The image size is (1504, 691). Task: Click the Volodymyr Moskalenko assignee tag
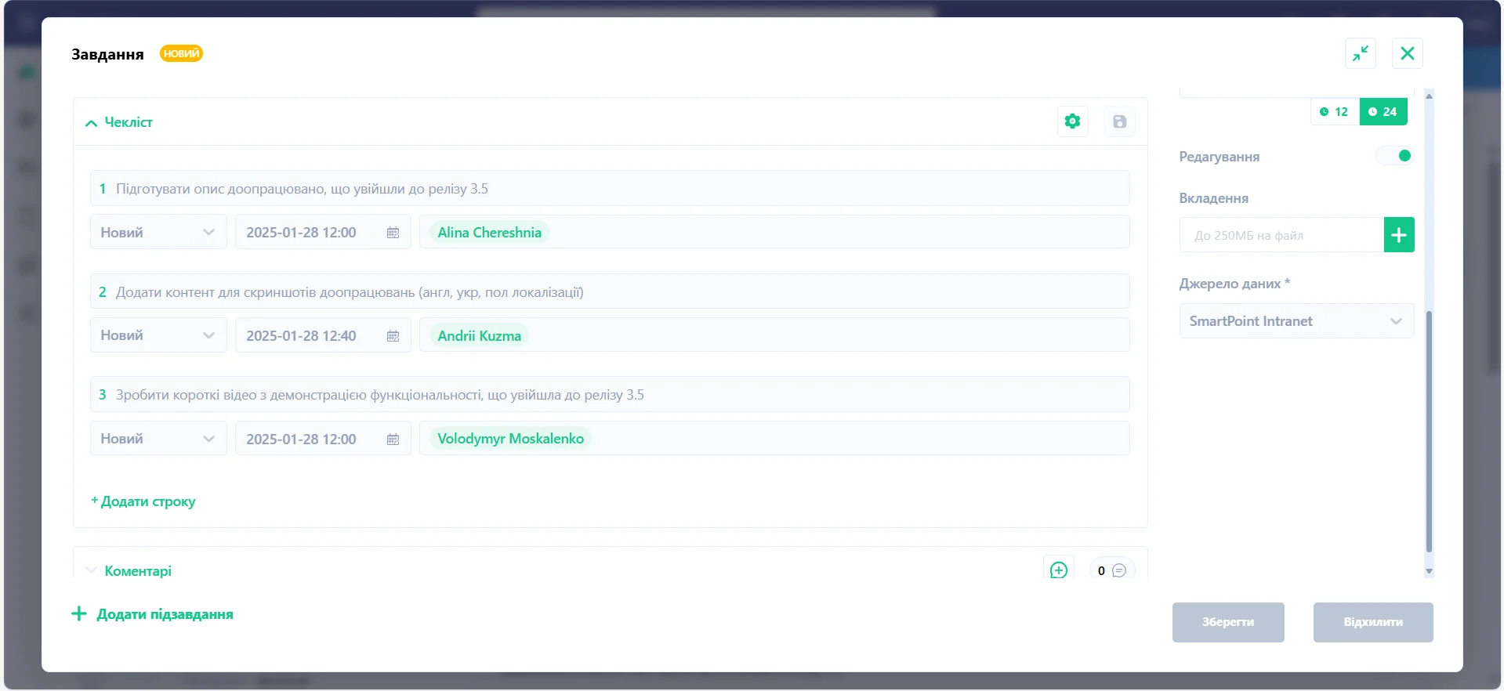pyautogui.click(x=510, y=439)
